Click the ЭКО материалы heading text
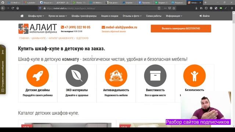The height and width of the screenshot is (132, 235). (77, 90)
